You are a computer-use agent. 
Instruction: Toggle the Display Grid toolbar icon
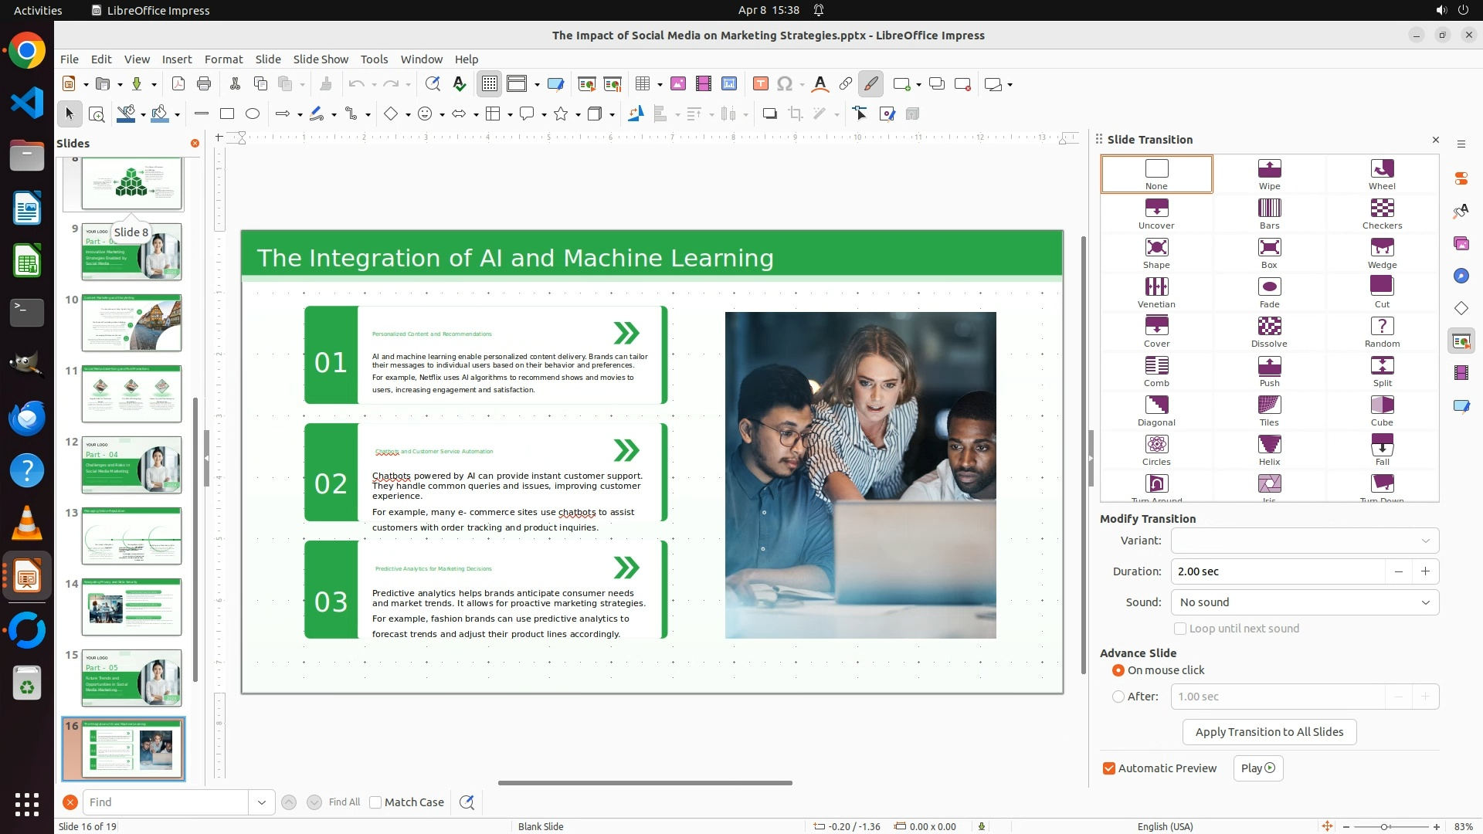490,84
